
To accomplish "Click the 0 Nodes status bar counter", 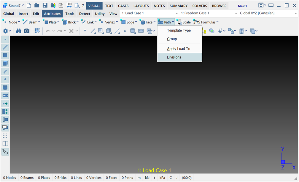I will pyautogui.click(x=10, y=178).
